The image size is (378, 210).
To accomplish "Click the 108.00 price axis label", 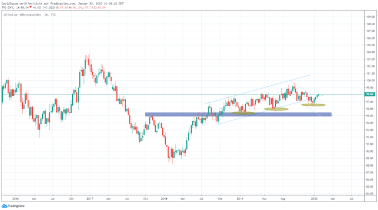I will click(370, 24).
